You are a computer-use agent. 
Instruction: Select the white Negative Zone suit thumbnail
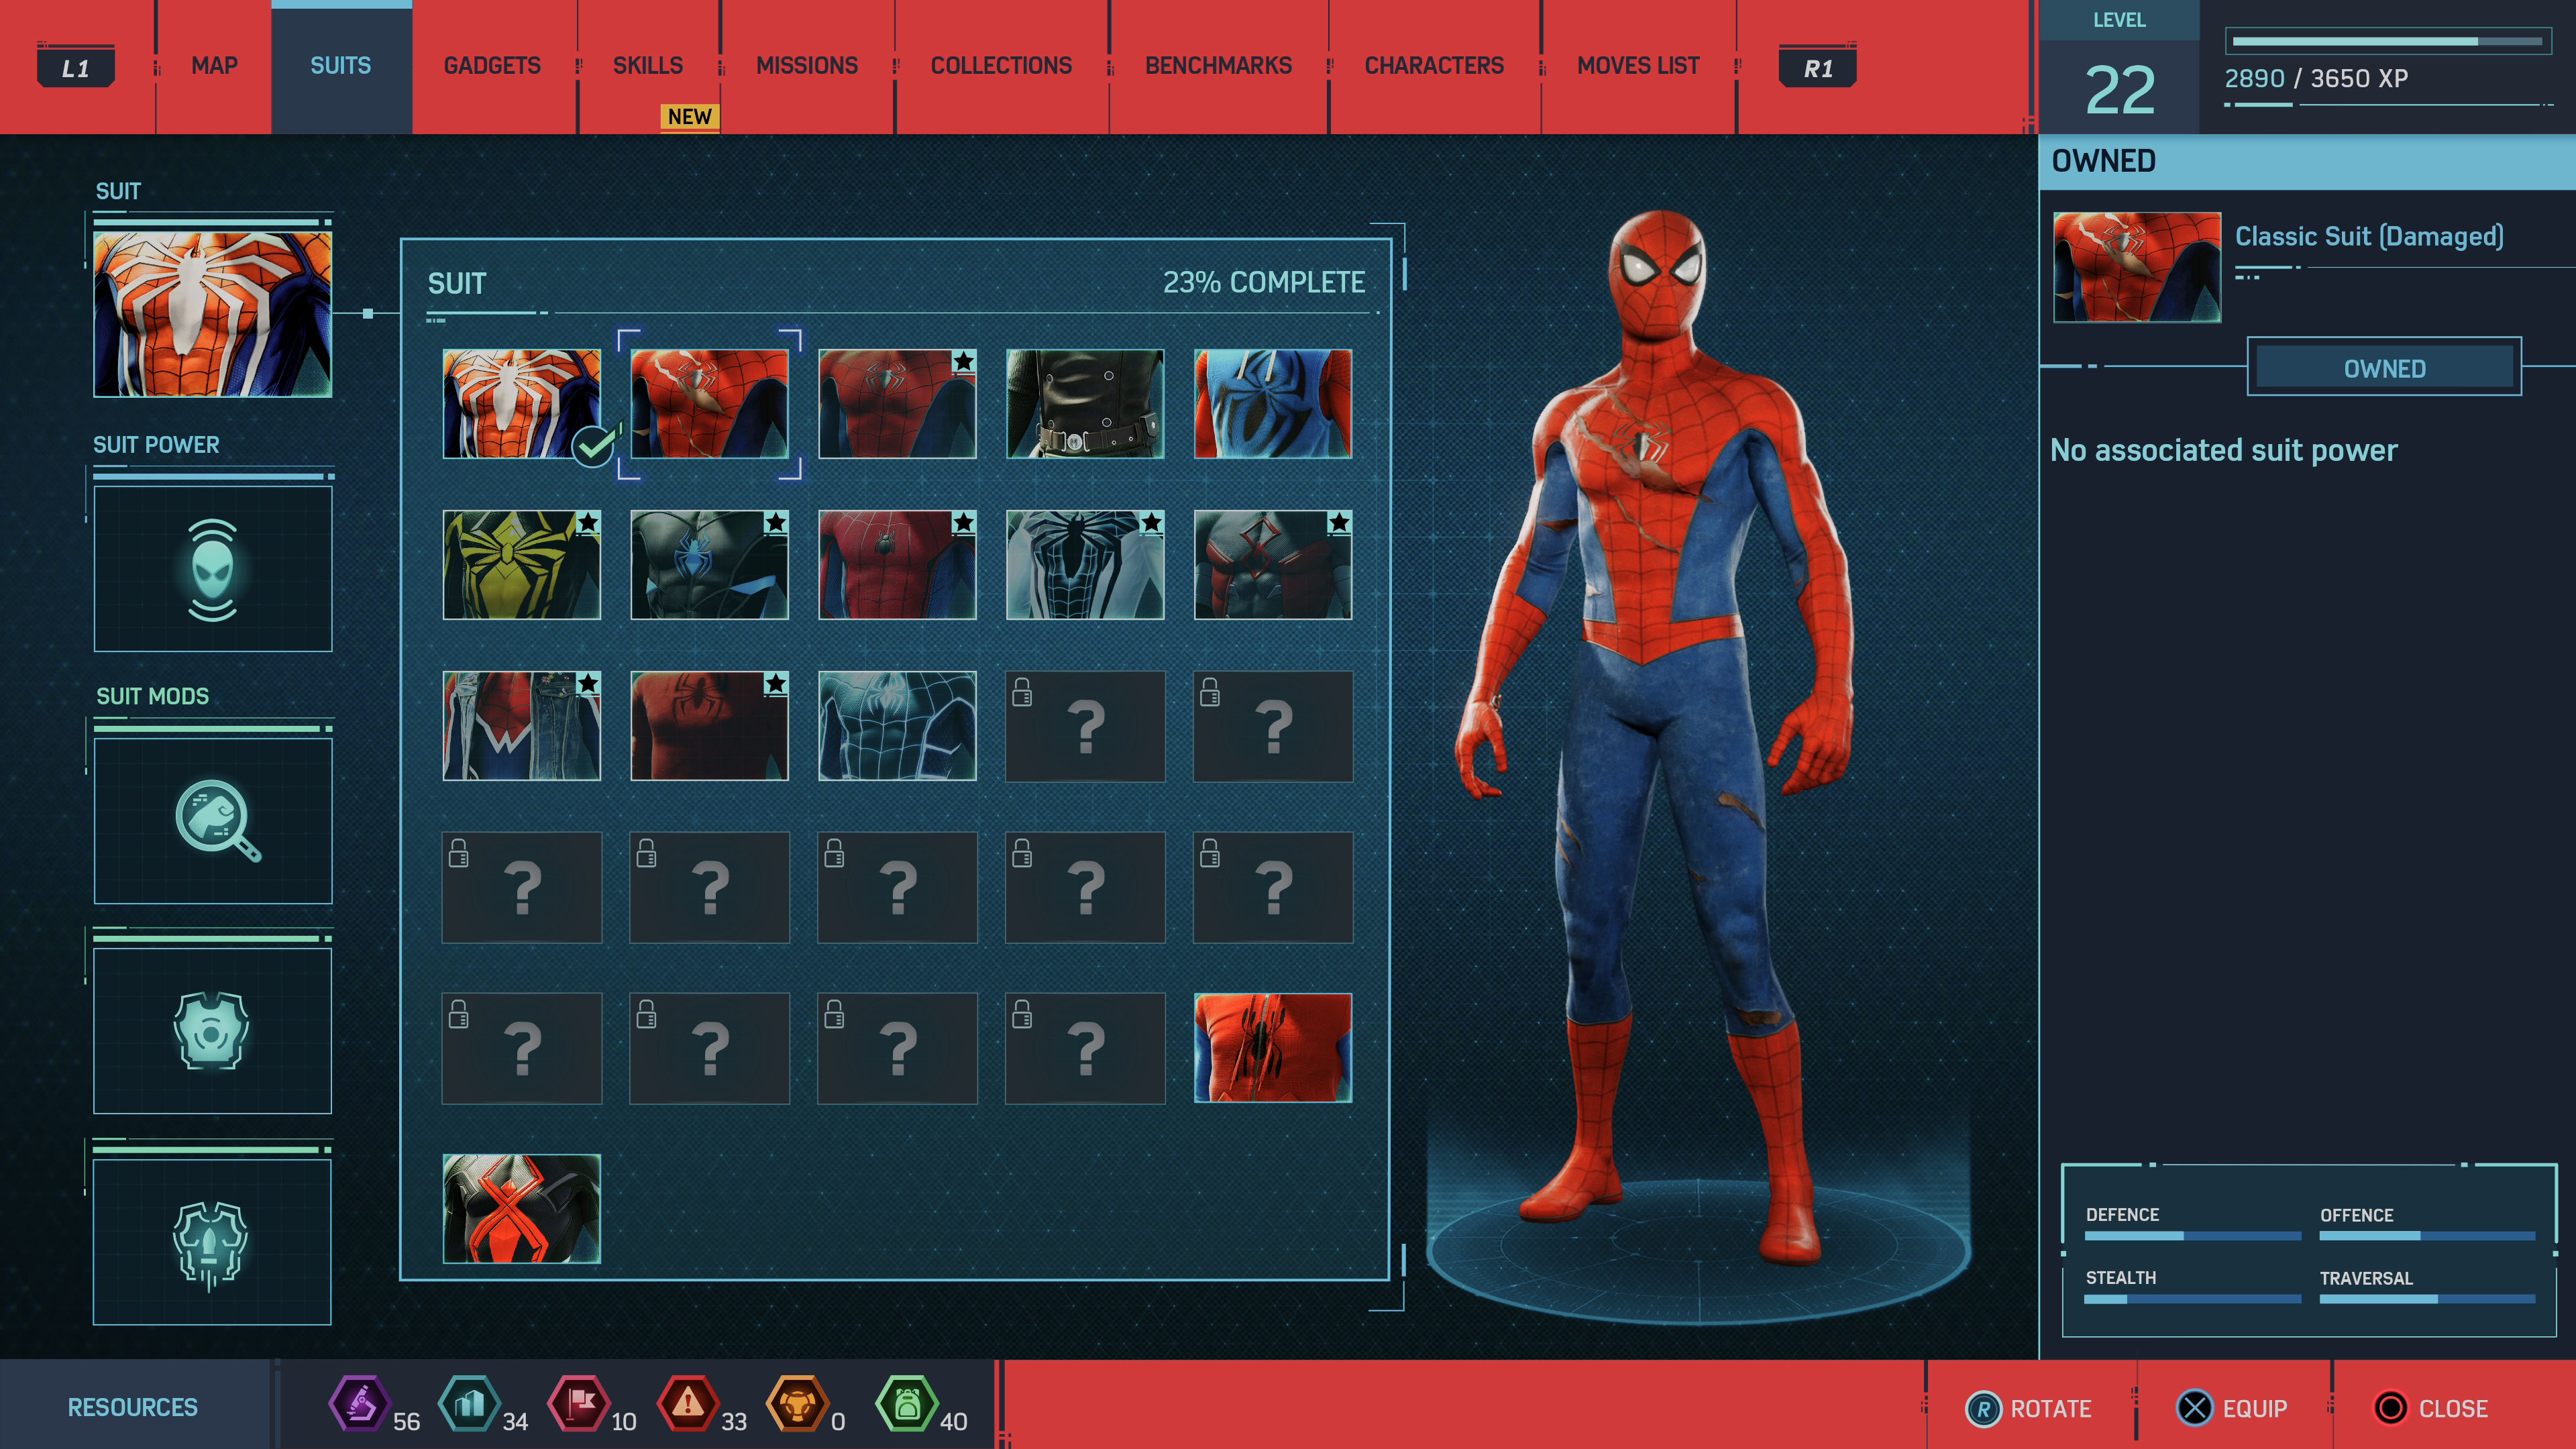point(1085,565)
